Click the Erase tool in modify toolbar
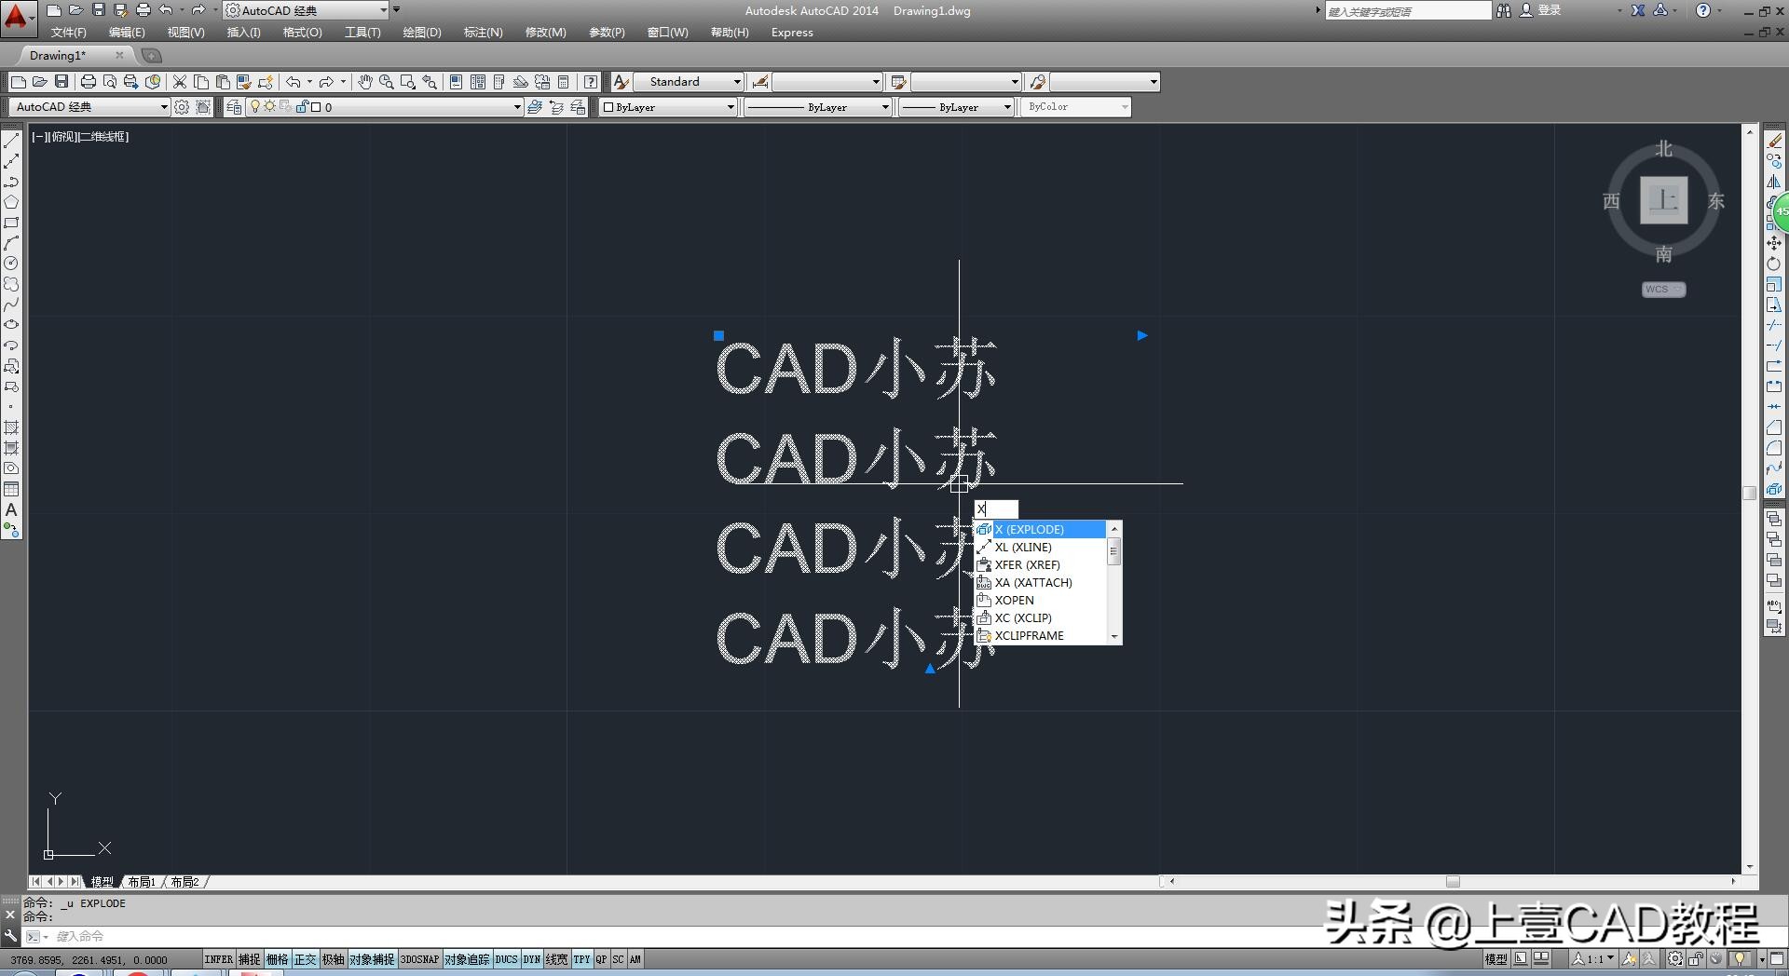Image resolution: width=1789 pixels, height=976 pixels. [x=1774, y=141]
